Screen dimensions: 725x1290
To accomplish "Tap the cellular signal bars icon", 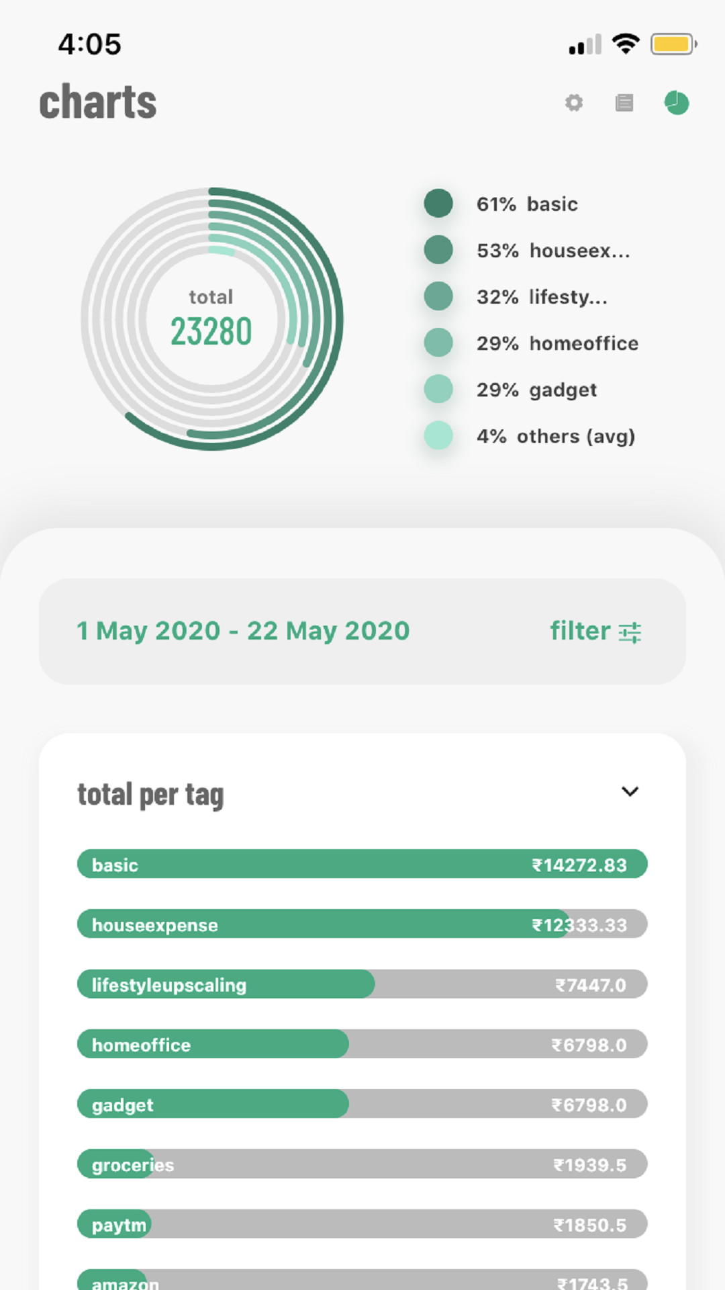I will click(585, 46).
